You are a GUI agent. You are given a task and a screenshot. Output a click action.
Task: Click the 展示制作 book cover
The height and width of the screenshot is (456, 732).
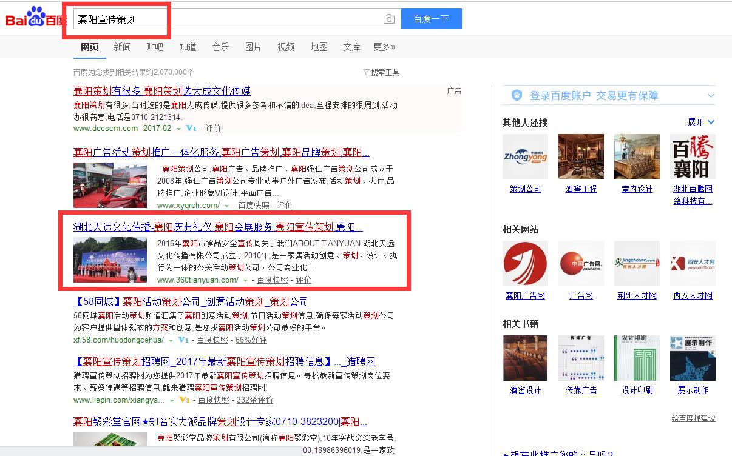[x=693, y=358]
